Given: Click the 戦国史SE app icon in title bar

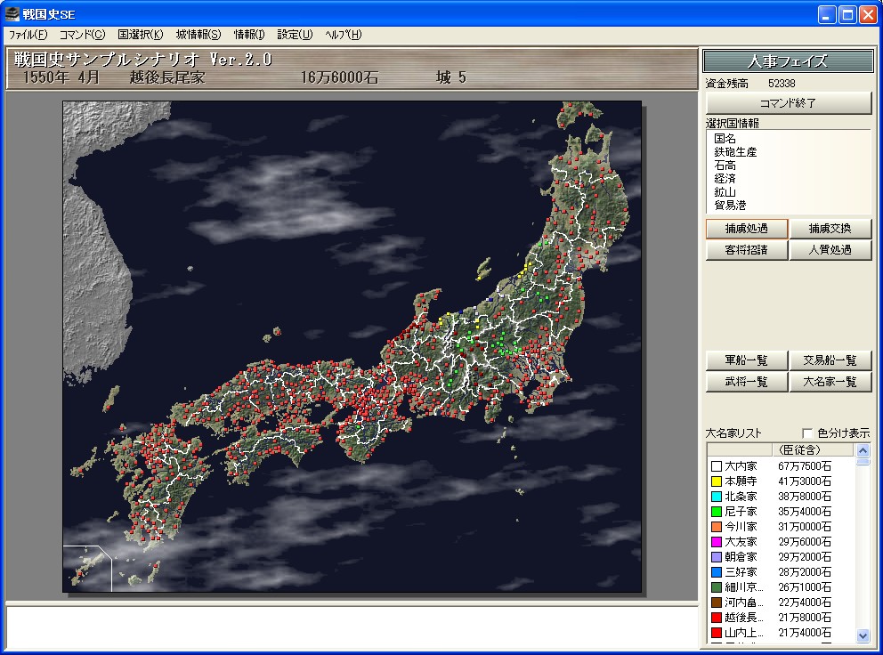Looking at the screenshot, I should point(12,13).
